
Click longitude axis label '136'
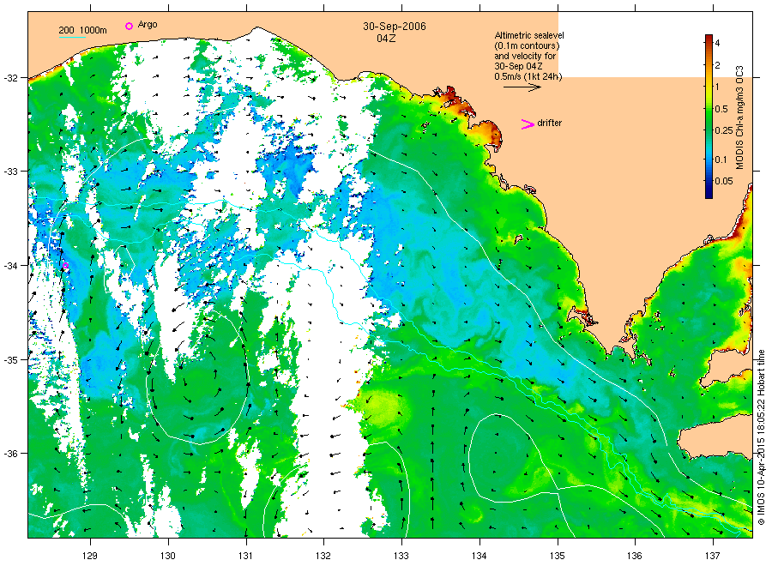635,556
